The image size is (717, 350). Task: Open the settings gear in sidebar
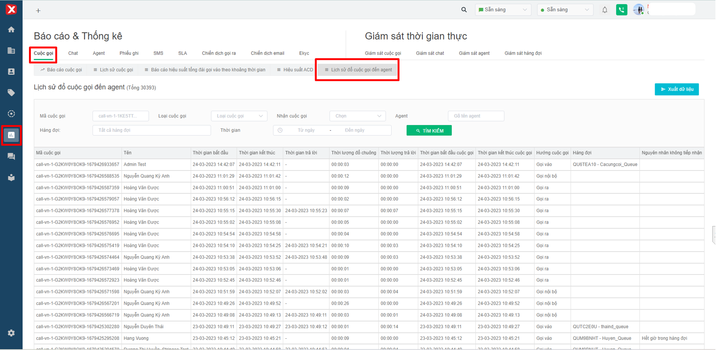[11, 333]
